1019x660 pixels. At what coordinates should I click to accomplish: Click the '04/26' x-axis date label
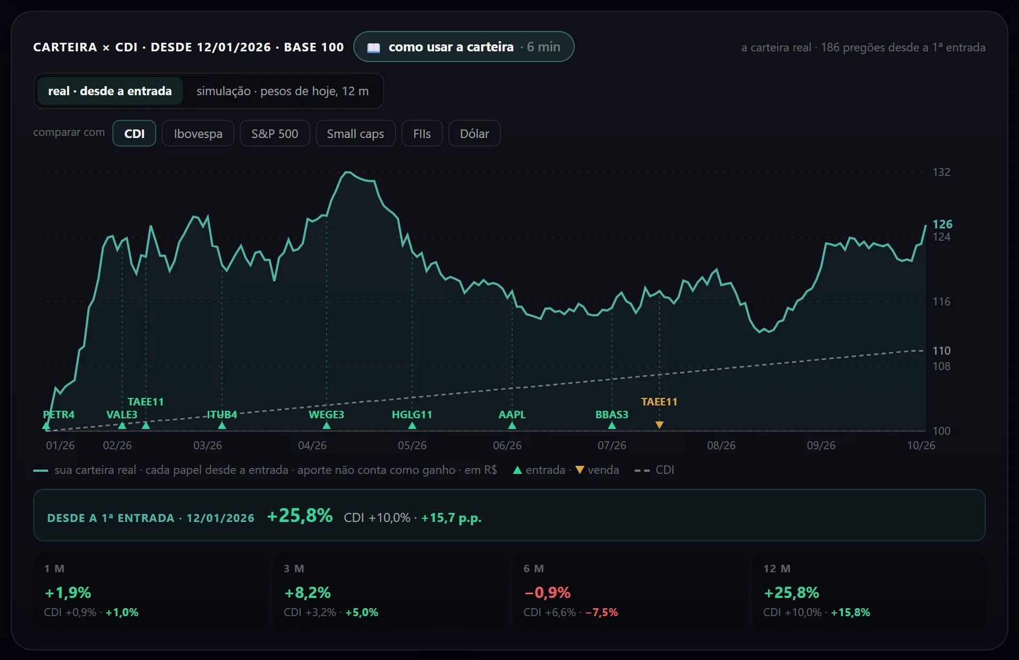point(312,445)
